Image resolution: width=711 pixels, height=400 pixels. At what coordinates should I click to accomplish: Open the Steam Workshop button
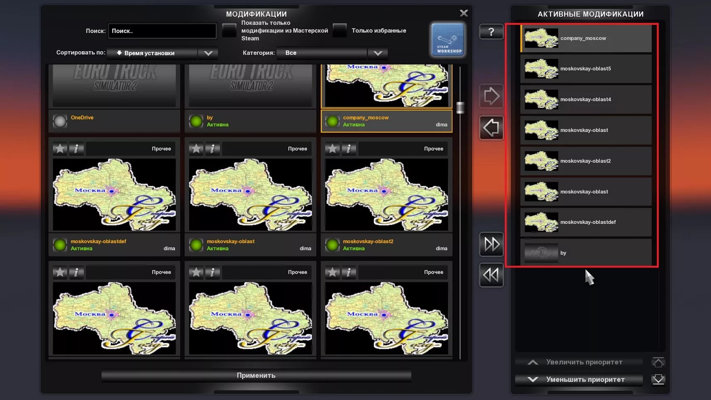(x=448, y=39)
